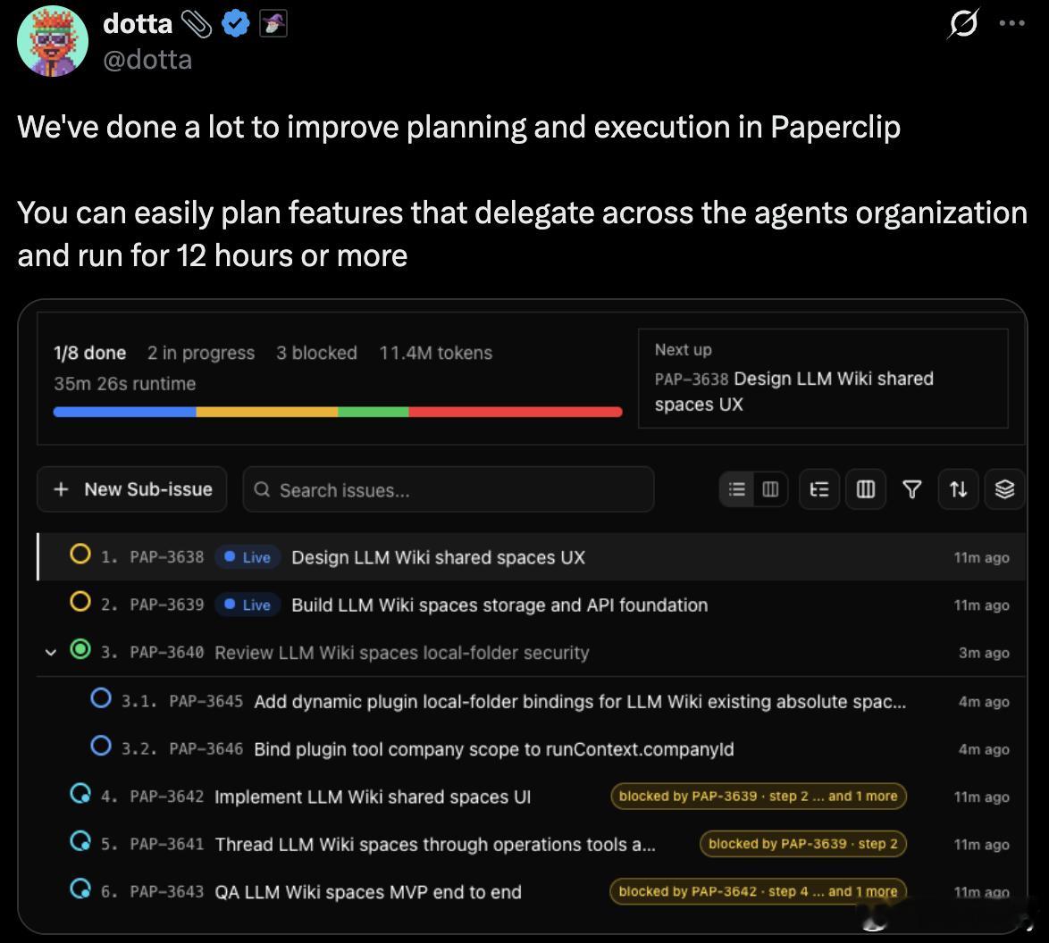Toggle nested sub-issue tree view
Image resolution: width=1049 pixels, height=943 pixels.
pyautogui.click(x=818, y=488)
